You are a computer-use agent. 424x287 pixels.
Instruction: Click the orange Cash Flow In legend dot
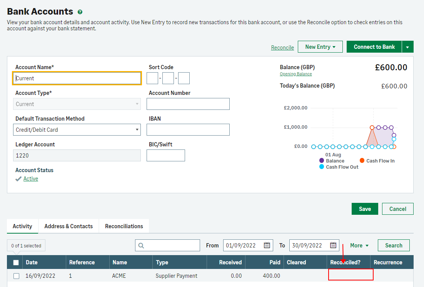[362, 161]
